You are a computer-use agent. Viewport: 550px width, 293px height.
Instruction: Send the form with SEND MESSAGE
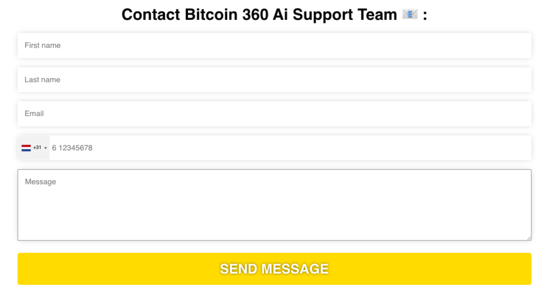pos(274,269)
